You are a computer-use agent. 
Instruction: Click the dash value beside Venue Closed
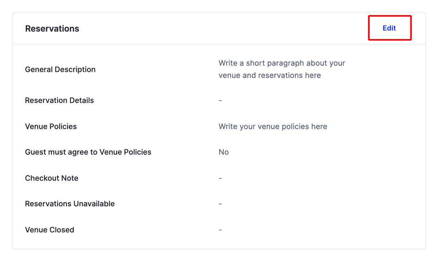(x=220, y=230)
